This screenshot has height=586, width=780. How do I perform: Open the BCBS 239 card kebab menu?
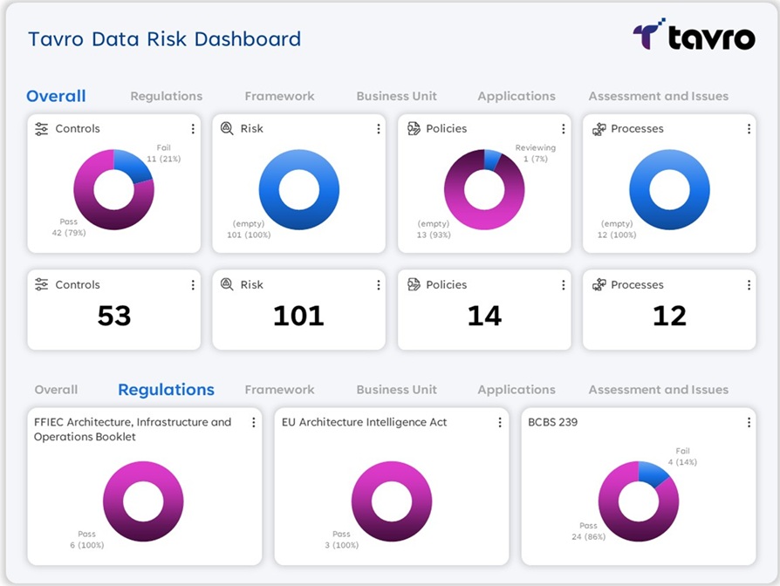coord(749,423)
